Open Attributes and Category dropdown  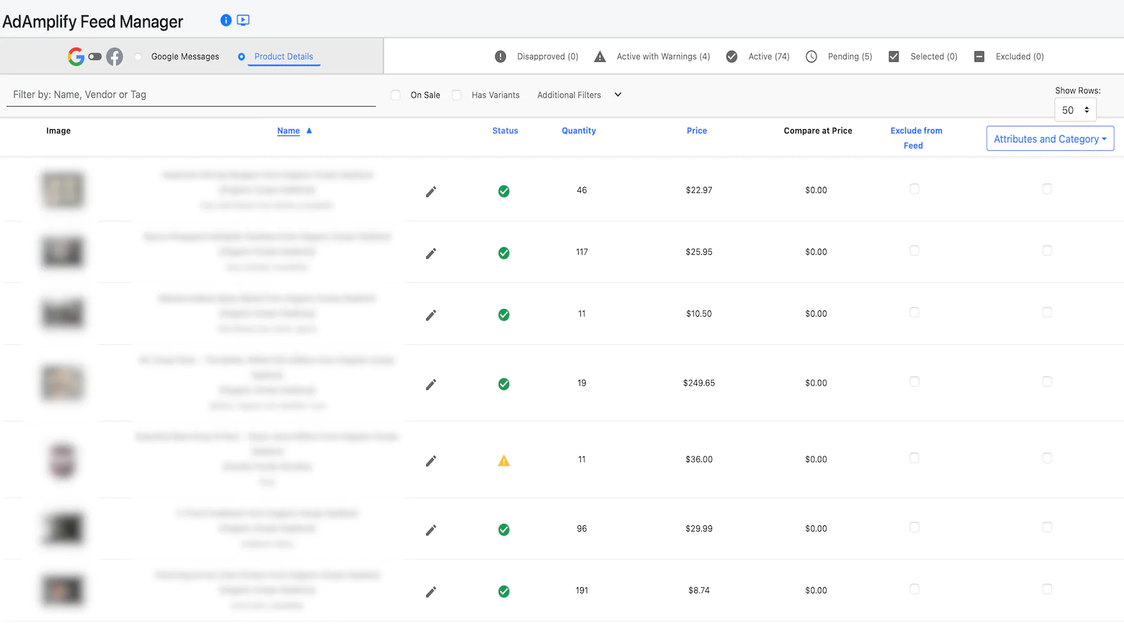point(1050,139)
